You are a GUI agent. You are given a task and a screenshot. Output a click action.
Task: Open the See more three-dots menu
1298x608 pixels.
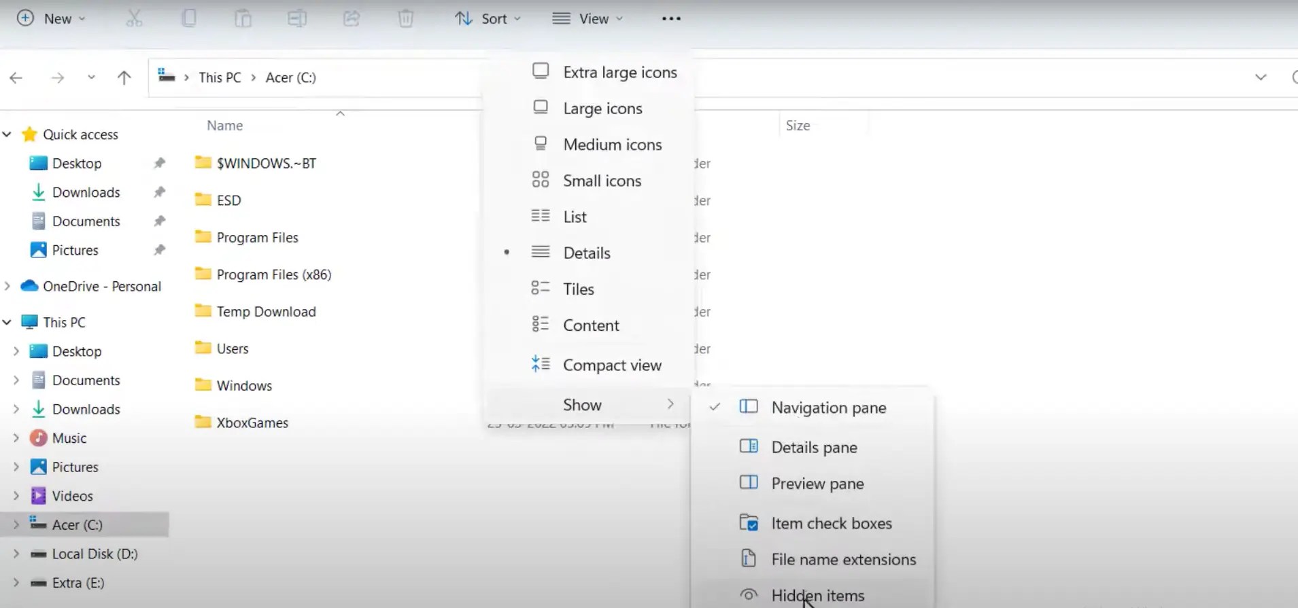pos(671,18)
